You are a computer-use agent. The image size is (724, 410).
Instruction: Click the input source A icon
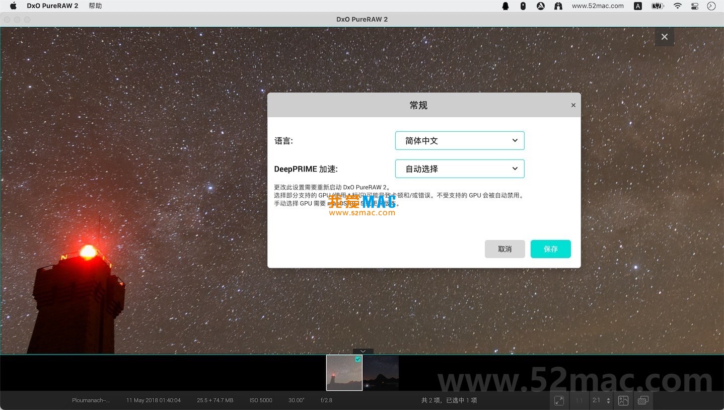[x=638, y=6]
